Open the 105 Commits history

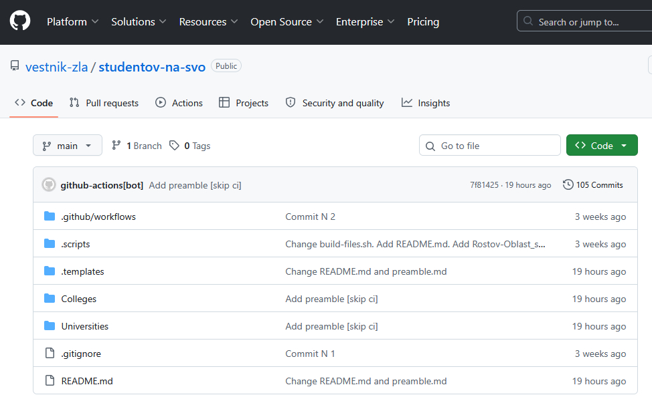point(593,184)
